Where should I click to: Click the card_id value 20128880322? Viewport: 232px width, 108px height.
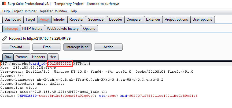[59, 64]
